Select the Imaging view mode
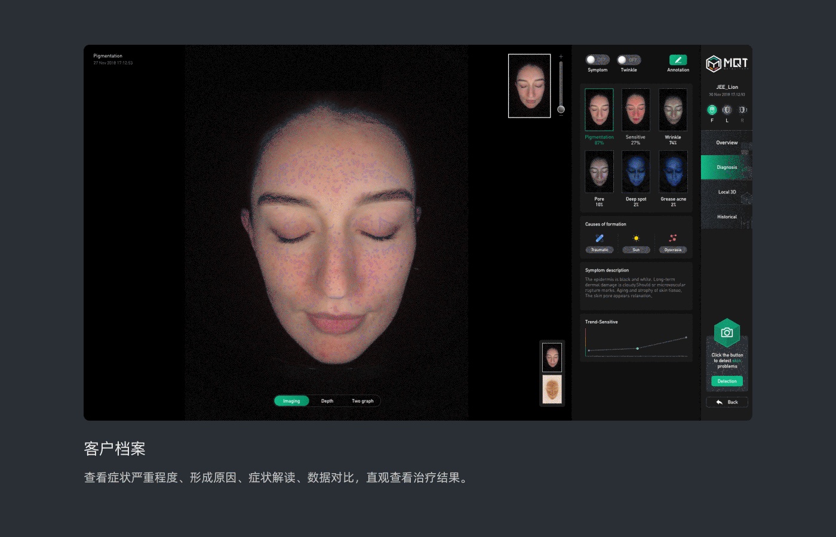Screen dimensions: 836x537 pos(291,401)
